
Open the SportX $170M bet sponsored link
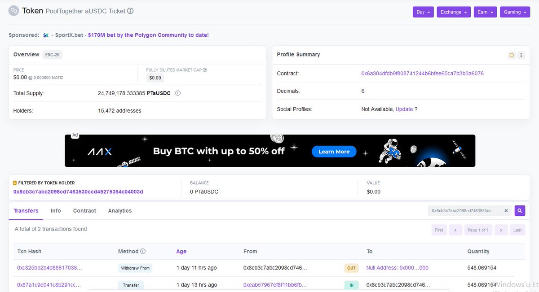point(148,35)
